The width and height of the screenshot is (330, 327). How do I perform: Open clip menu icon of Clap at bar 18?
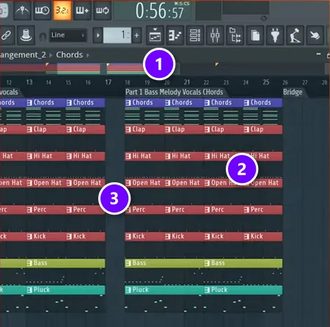click(x=128, y=129)
